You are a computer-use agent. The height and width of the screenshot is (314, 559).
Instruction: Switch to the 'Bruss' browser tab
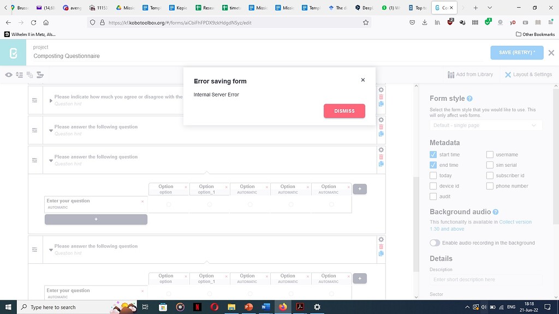pos(20,8)
